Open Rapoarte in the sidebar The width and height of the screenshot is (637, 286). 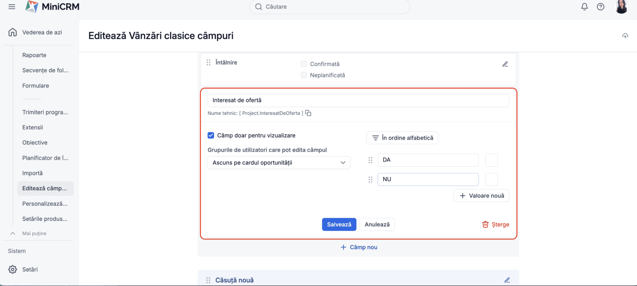tap(34, 55)
